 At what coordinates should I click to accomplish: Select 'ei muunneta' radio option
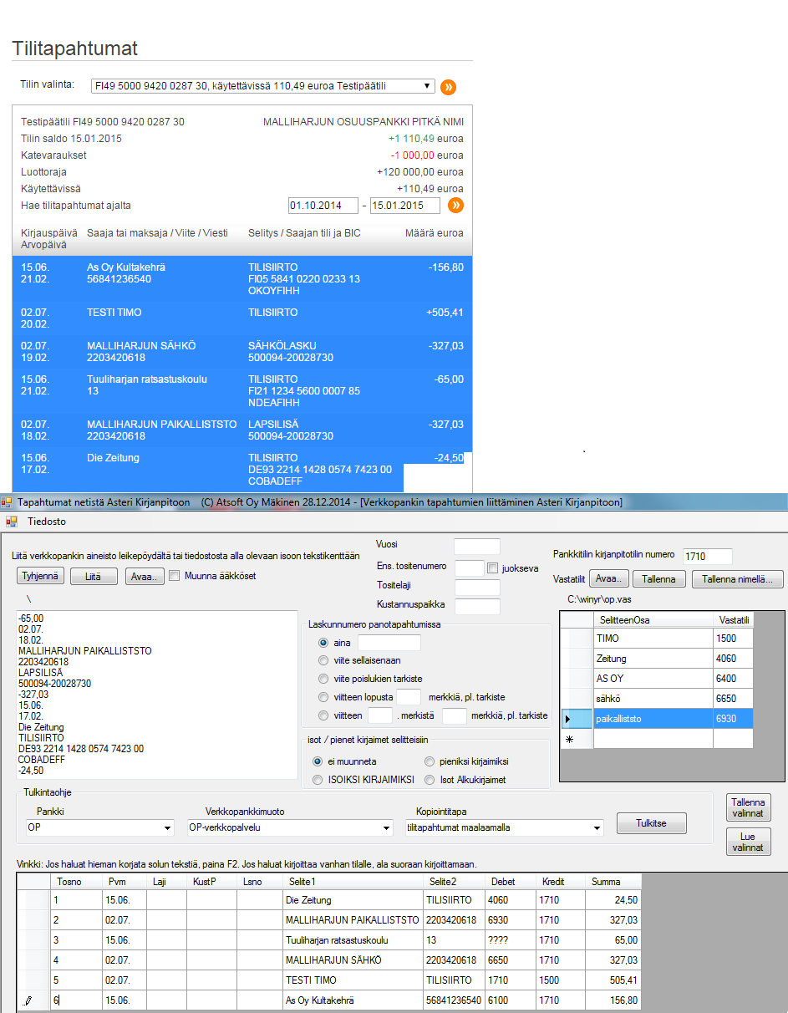point(318,761)
